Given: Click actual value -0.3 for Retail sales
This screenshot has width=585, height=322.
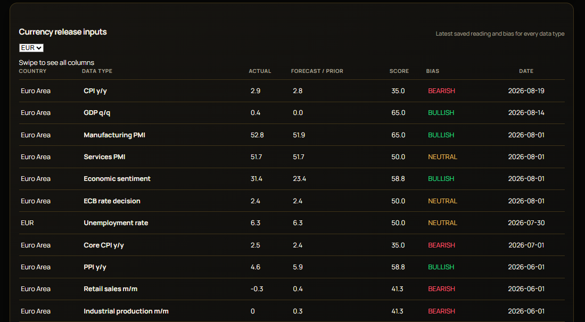Looking at the screenshot, I should click(257, 289).
